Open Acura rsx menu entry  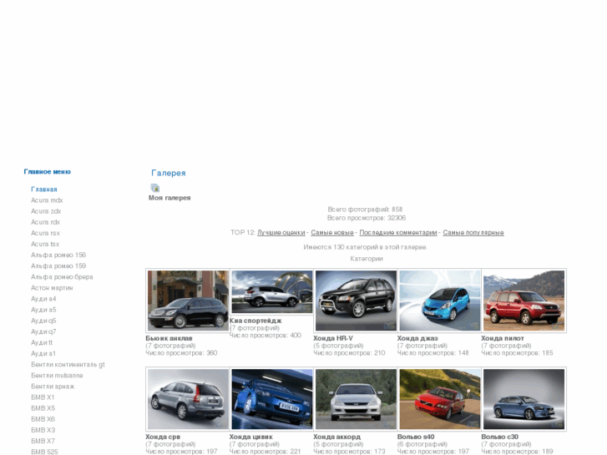tap(46, 233)
